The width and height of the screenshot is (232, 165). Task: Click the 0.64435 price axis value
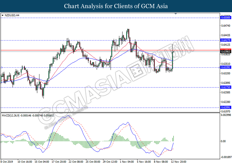226,35
